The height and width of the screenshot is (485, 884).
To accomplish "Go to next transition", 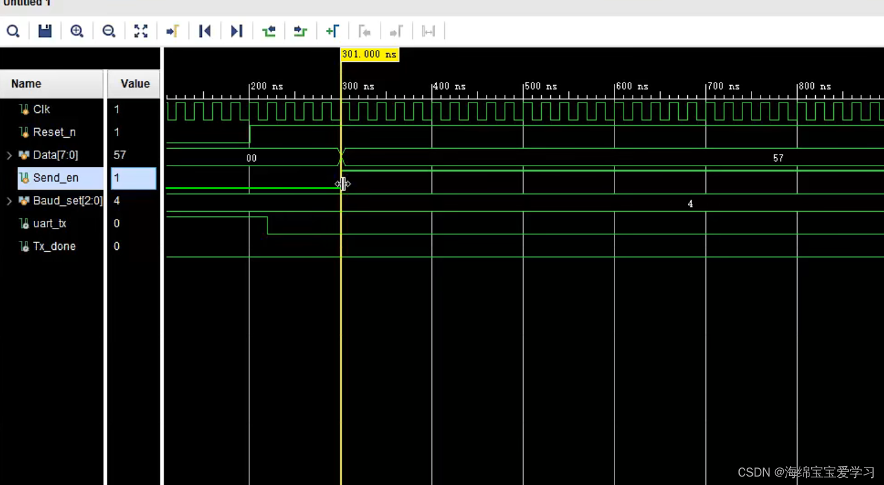I will point(300,31).
